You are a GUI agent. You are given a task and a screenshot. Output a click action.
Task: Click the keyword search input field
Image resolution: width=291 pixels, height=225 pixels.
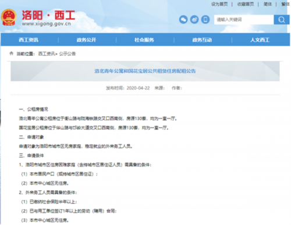[244, 20]
